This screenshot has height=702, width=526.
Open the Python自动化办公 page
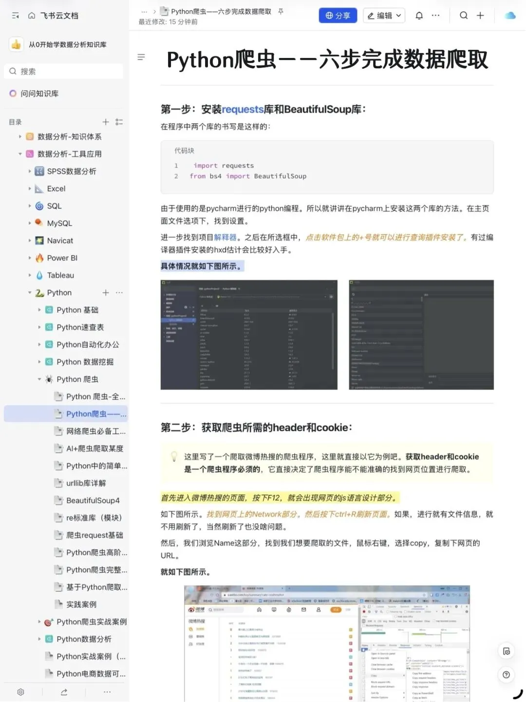[88, 344]
